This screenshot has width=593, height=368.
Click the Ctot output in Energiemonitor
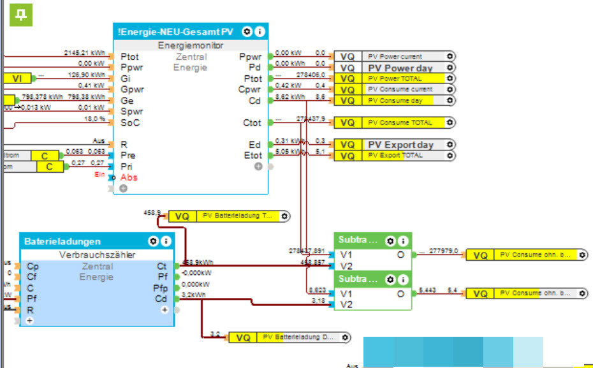(252, 123)
